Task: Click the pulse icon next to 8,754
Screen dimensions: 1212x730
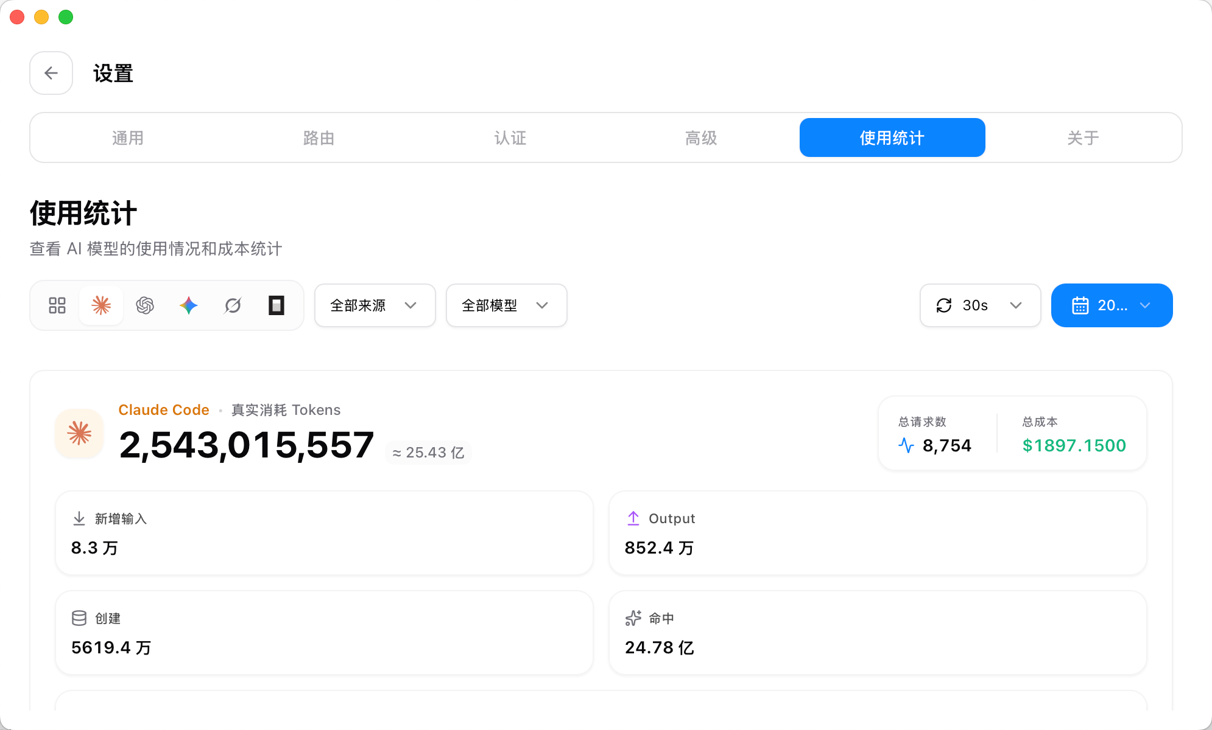Action: click(x=906, y=446)
